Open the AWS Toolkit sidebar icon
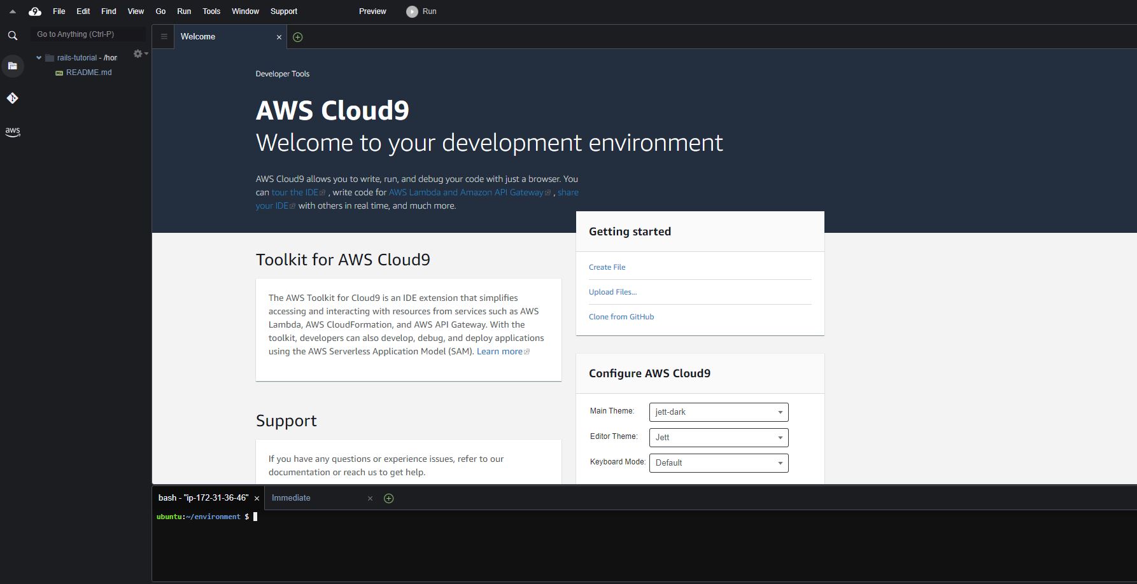1137x584 pixels. pos(12,132)
